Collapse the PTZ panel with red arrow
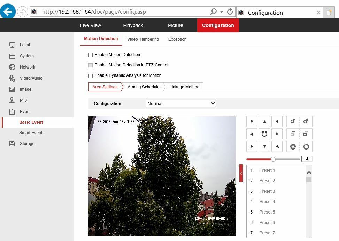Viewport: 339px width, 241px height. (x=241, y=173)
